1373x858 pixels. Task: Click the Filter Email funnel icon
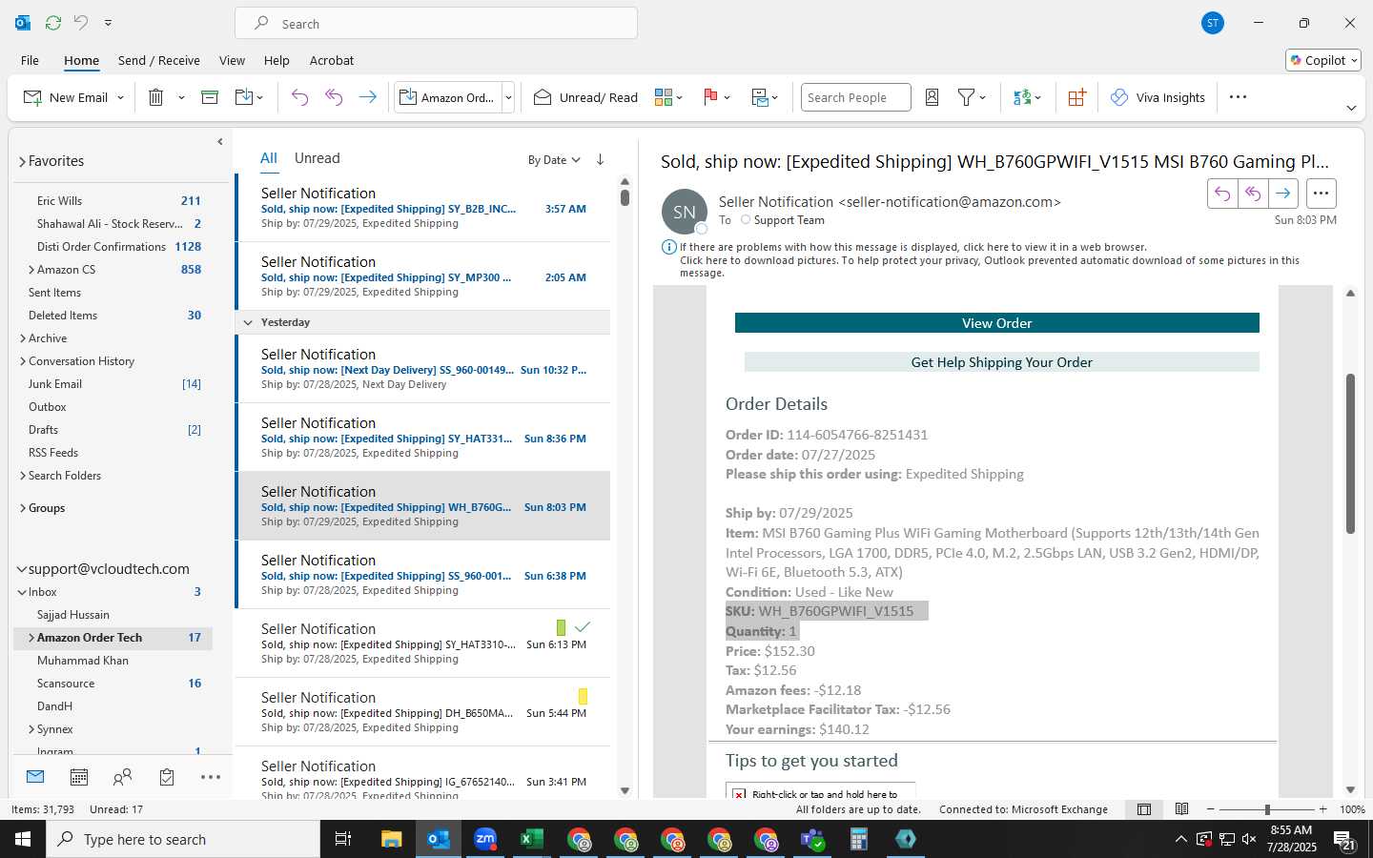966,97
